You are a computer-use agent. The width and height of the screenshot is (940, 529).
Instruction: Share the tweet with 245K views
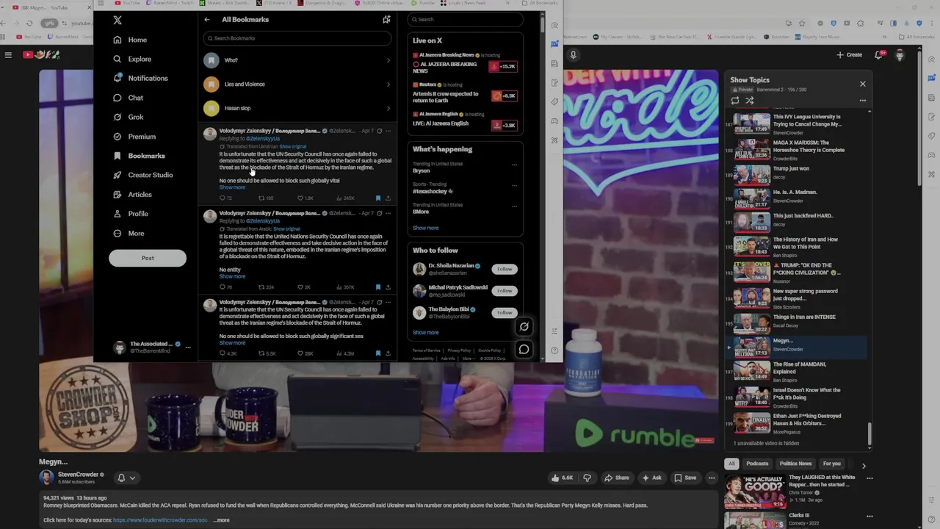pos(388,198)
